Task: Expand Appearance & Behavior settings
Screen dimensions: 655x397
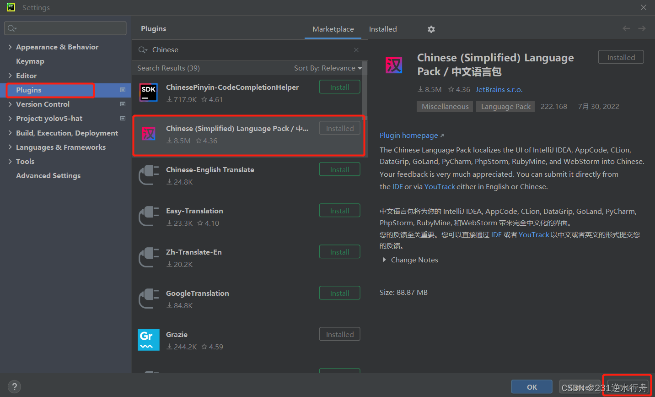Action: point(10,47)
